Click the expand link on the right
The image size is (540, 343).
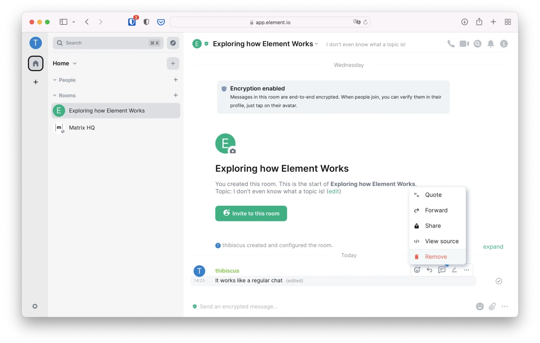pos(493,247)
